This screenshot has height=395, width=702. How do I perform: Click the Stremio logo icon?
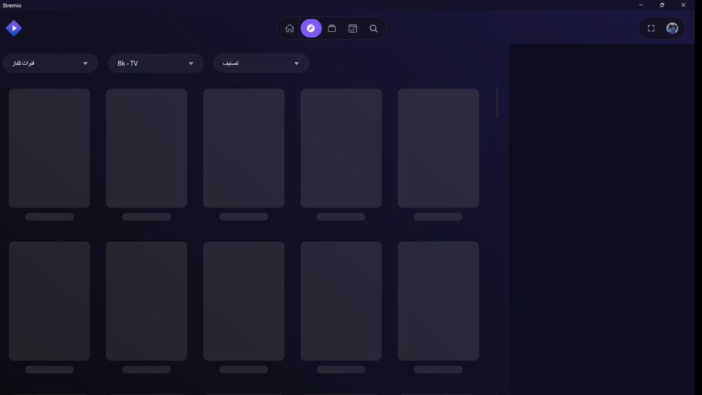click(x=13, y=28)
